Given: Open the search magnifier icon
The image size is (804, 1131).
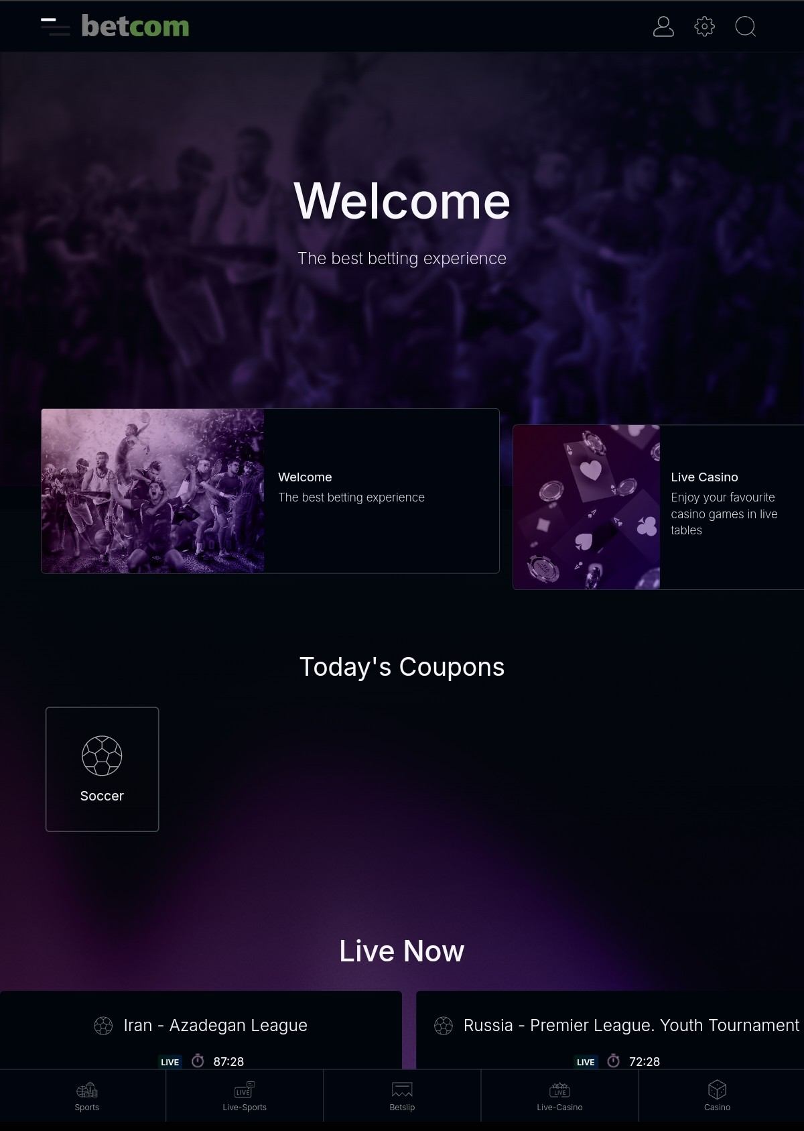Looking at the screenshot, I should (746, 27).
